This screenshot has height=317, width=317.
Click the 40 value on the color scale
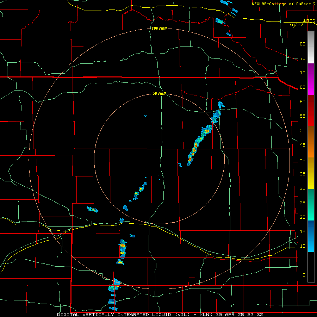point(303,159)
